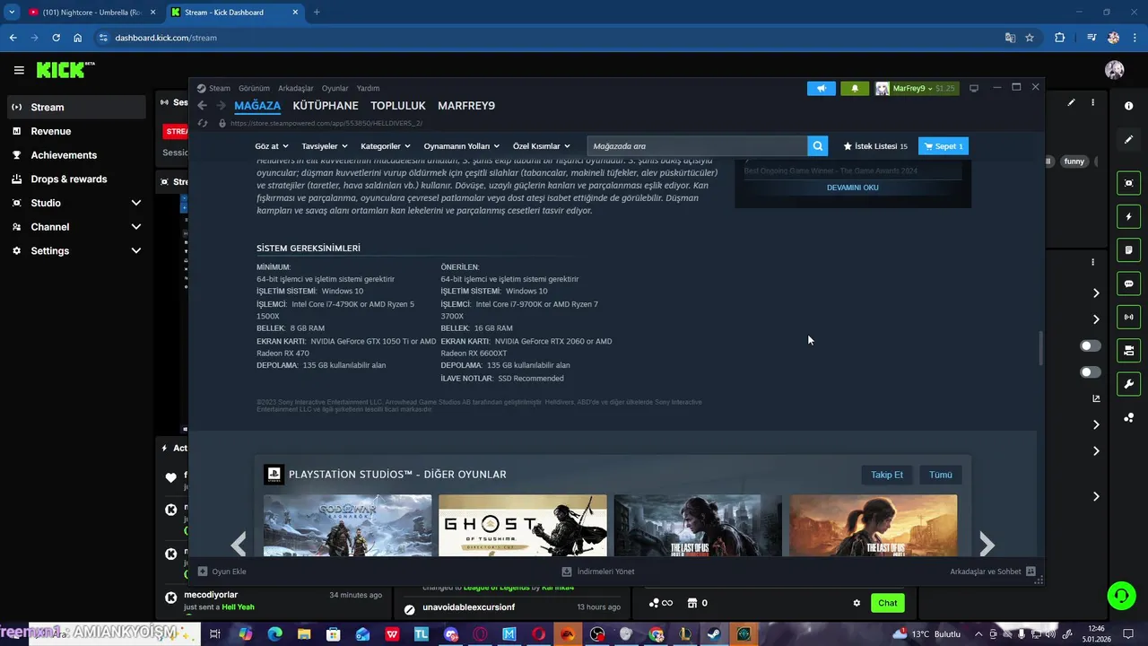Open İstek Listesi wishlist
The image size is (1148, 646).
[x=875, y=146]
